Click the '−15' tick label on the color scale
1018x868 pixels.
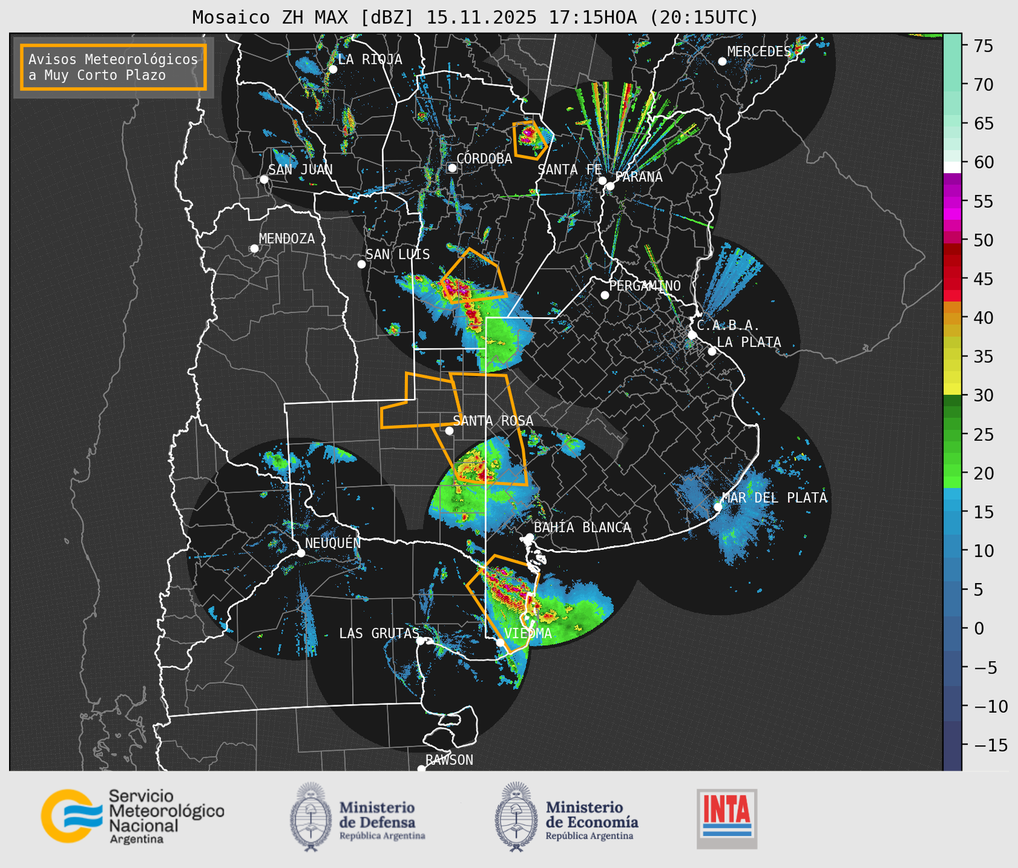[x=990, y=745]
